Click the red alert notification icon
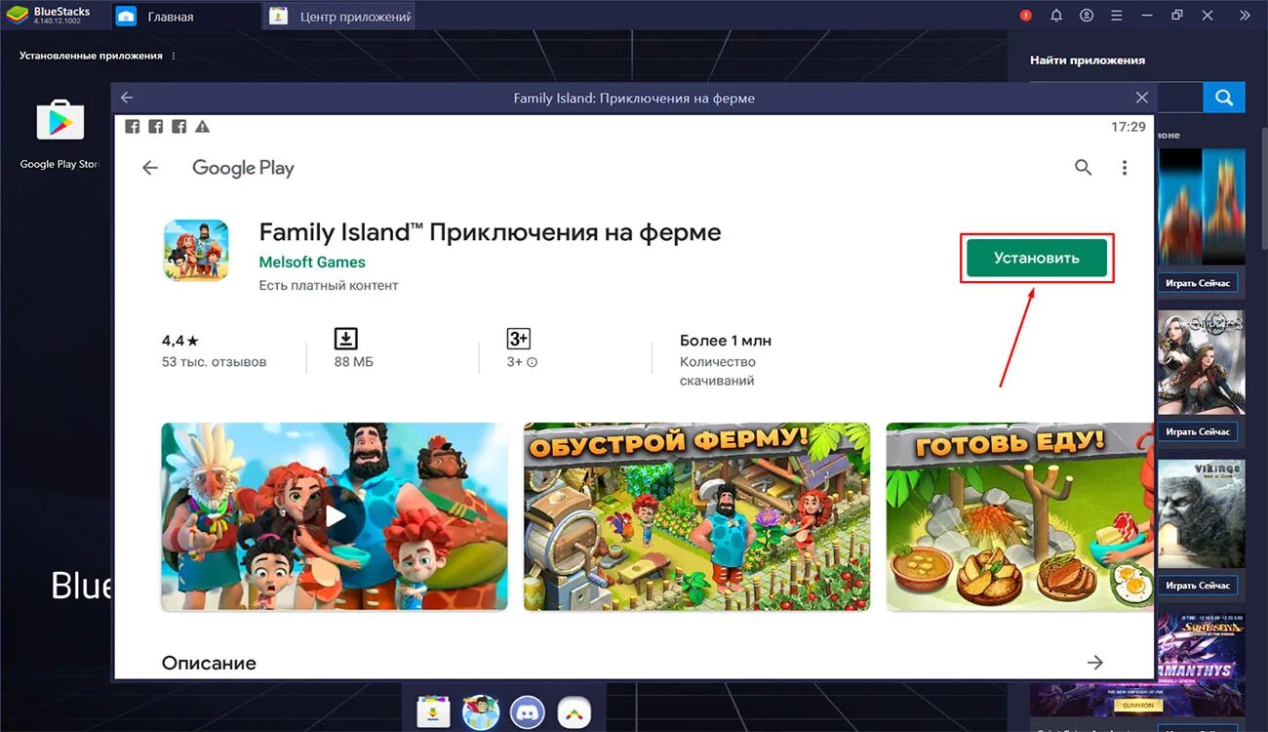Screen dimensions: 1268x732 (1026, 16)
